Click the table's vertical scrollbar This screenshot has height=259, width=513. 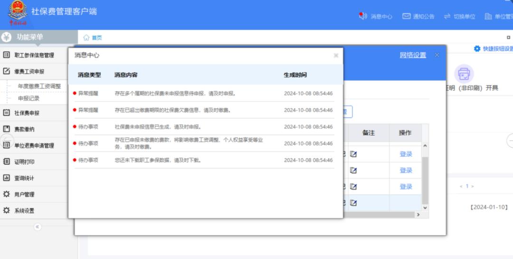[x=425, y=180]
